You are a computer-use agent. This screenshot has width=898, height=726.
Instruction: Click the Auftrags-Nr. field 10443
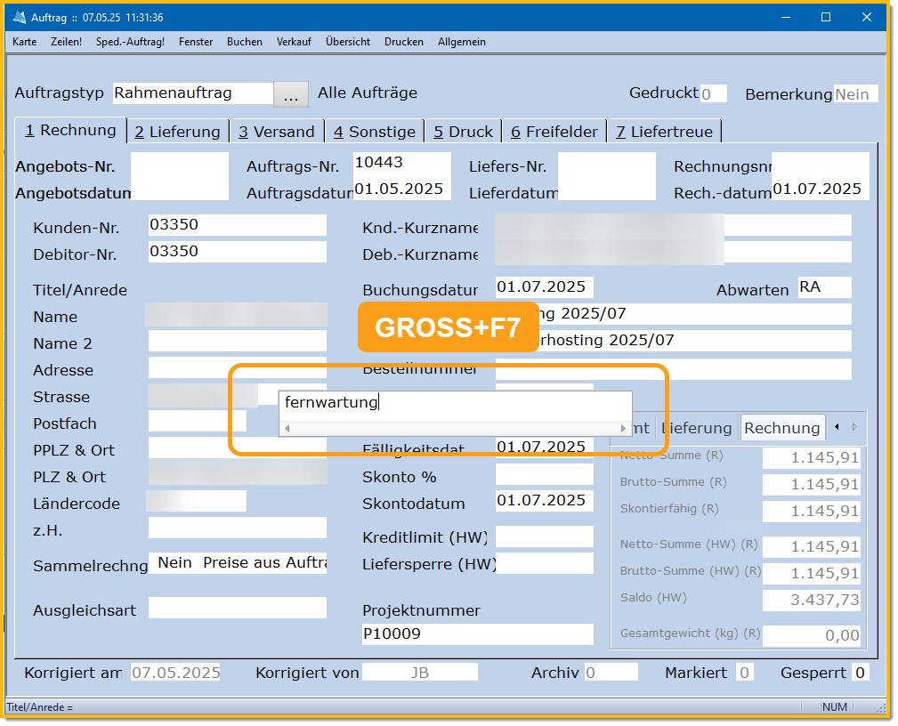tap(401, 163)
